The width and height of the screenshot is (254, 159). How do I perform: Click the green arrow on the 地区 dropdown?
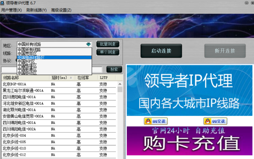pyautogui.click(x=89, y=44)
